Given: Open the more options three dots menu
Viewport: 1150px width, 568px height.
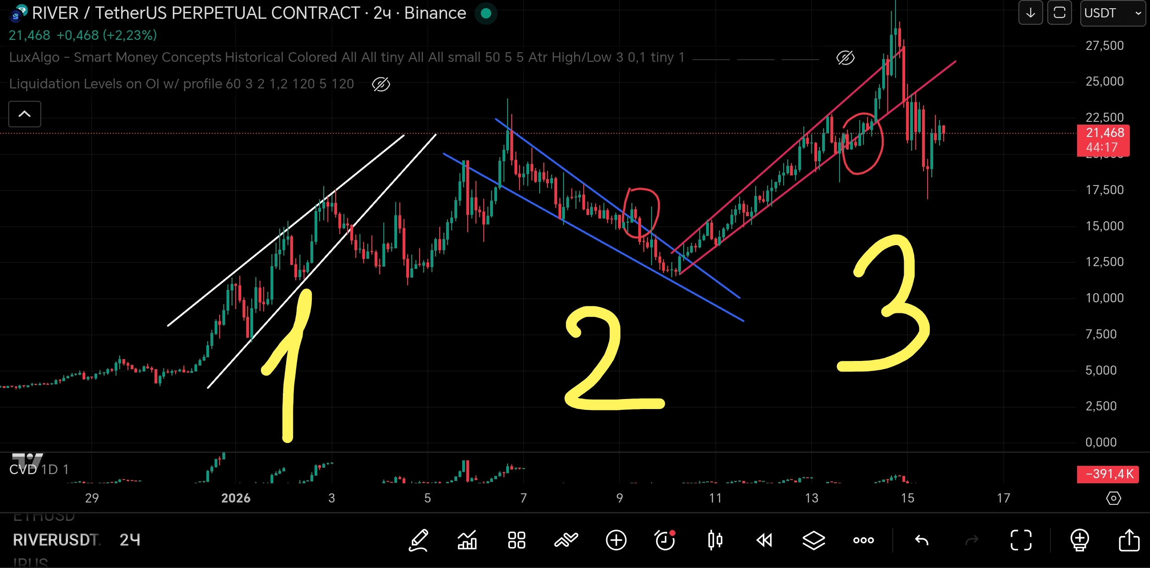Looking at the screenshot, I should (x=863, y=540).
